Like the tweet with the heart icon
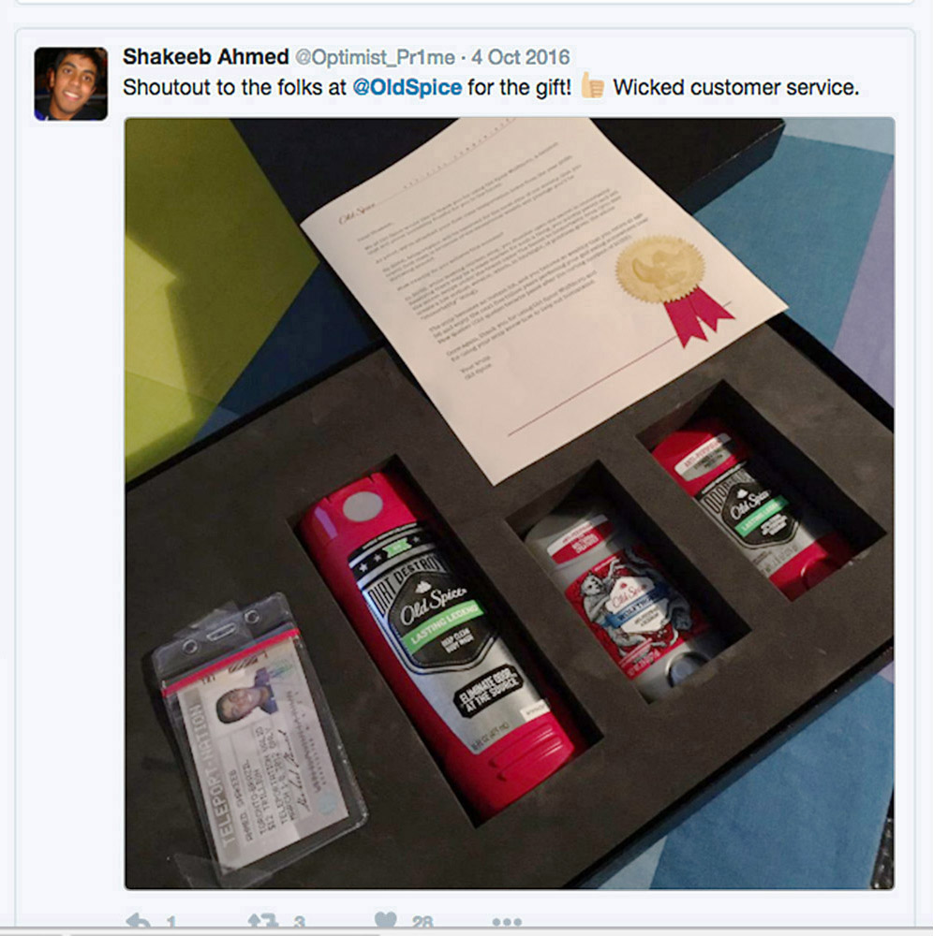Viewport: 933px width, 936px height. [x=386, y=922]
